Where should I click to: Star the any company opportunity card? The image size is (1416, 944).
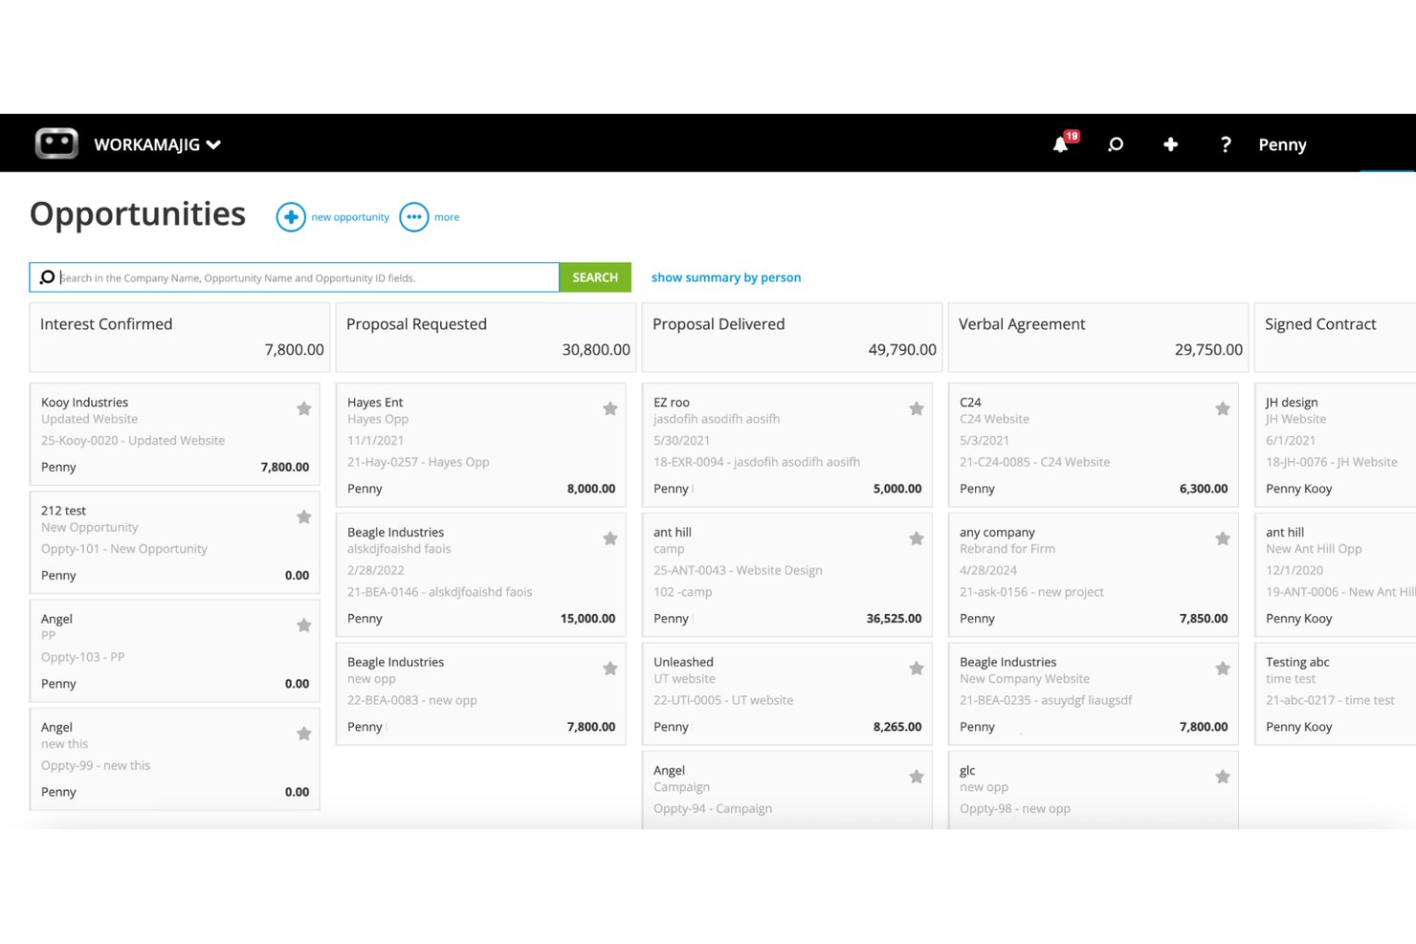[1223, 539]
